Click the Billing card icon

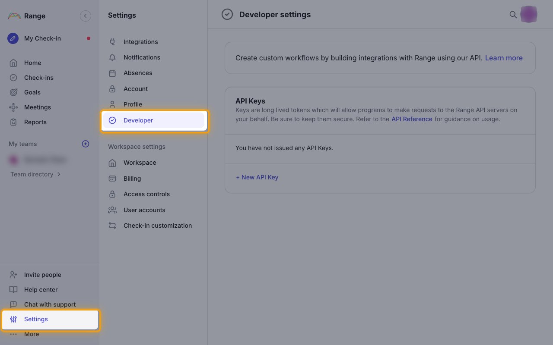point(112,179)
